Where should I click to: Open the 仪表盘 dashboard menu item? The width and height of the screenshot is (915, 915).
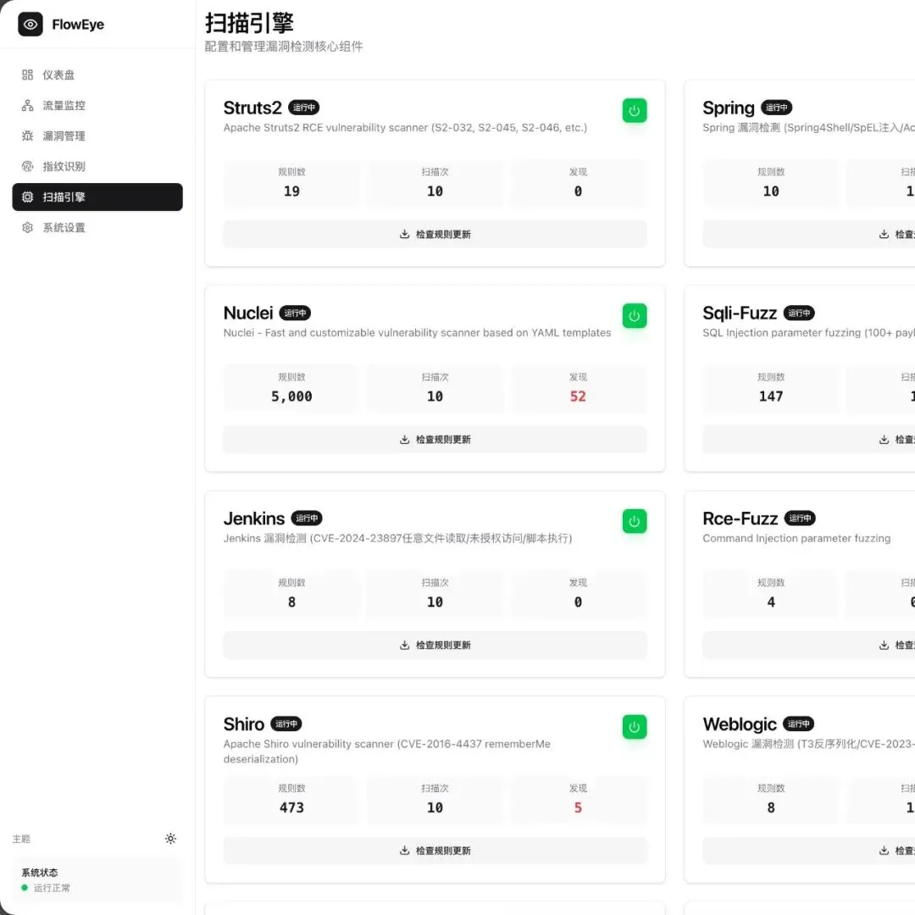[x=97, y=75]
